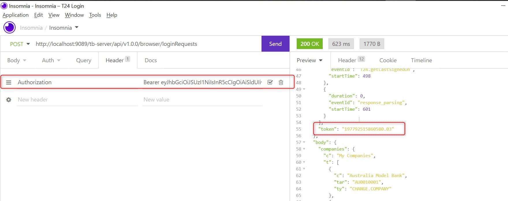508x201 pixels.
Task: Collapse the companies node at line 58
Action: coord(304,149)
